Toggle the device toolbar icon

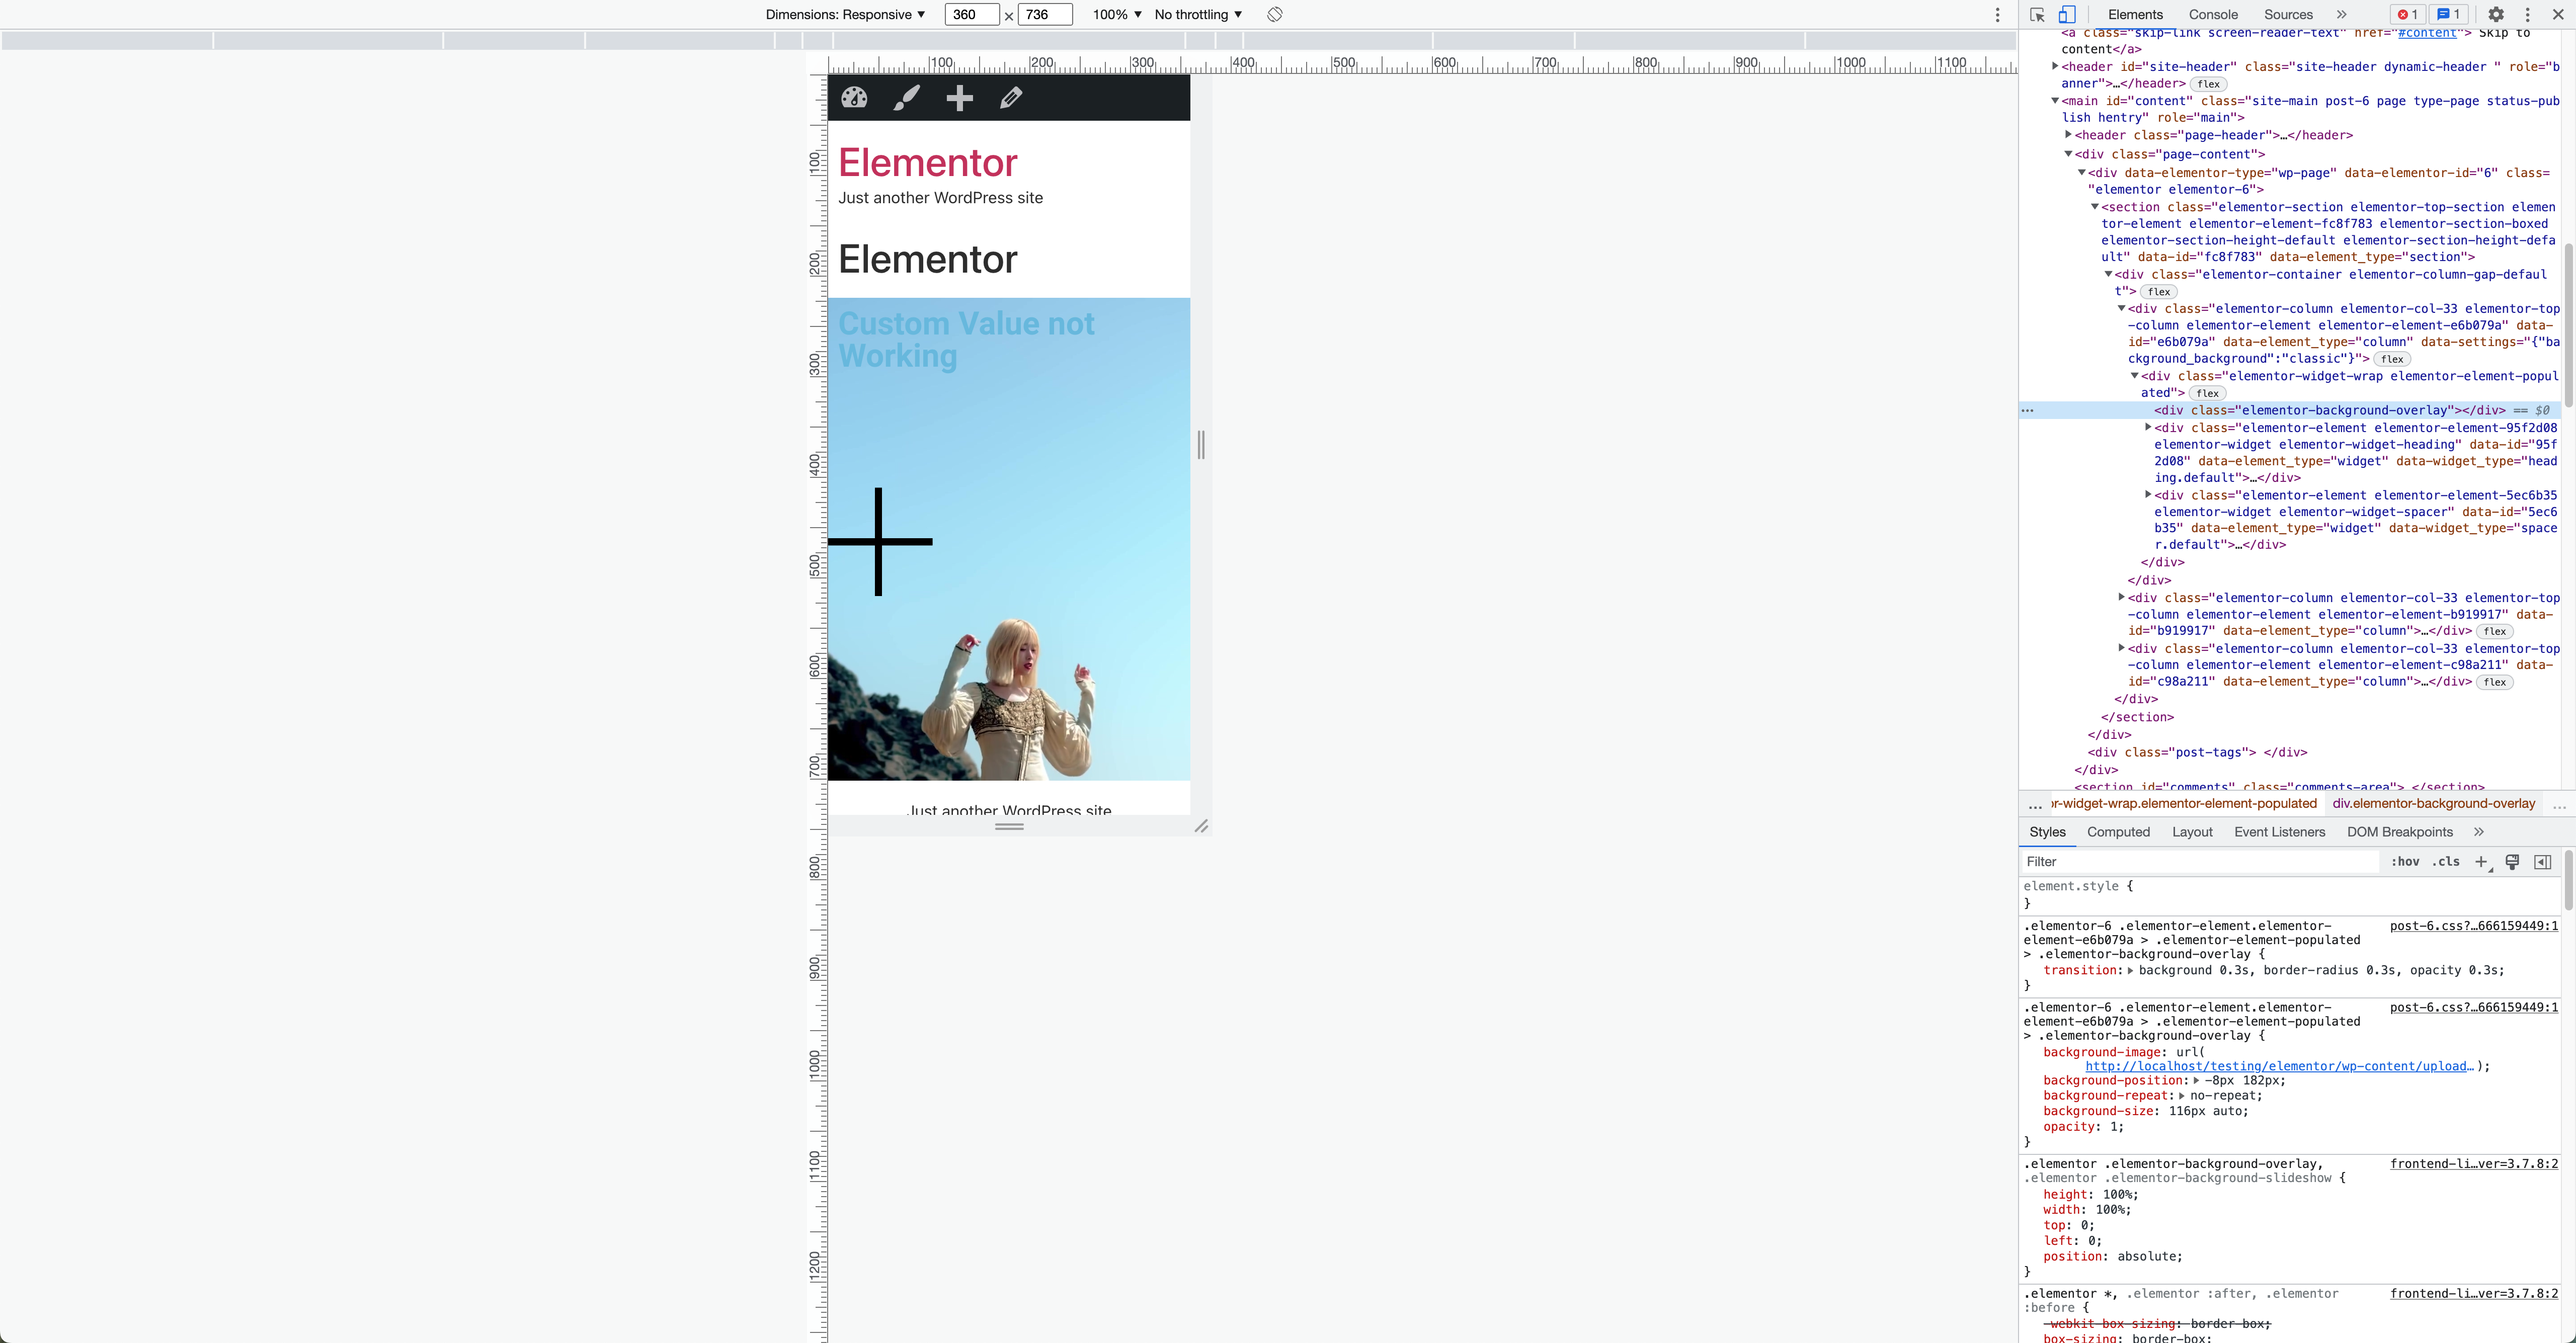click(x=2067, y=14)
